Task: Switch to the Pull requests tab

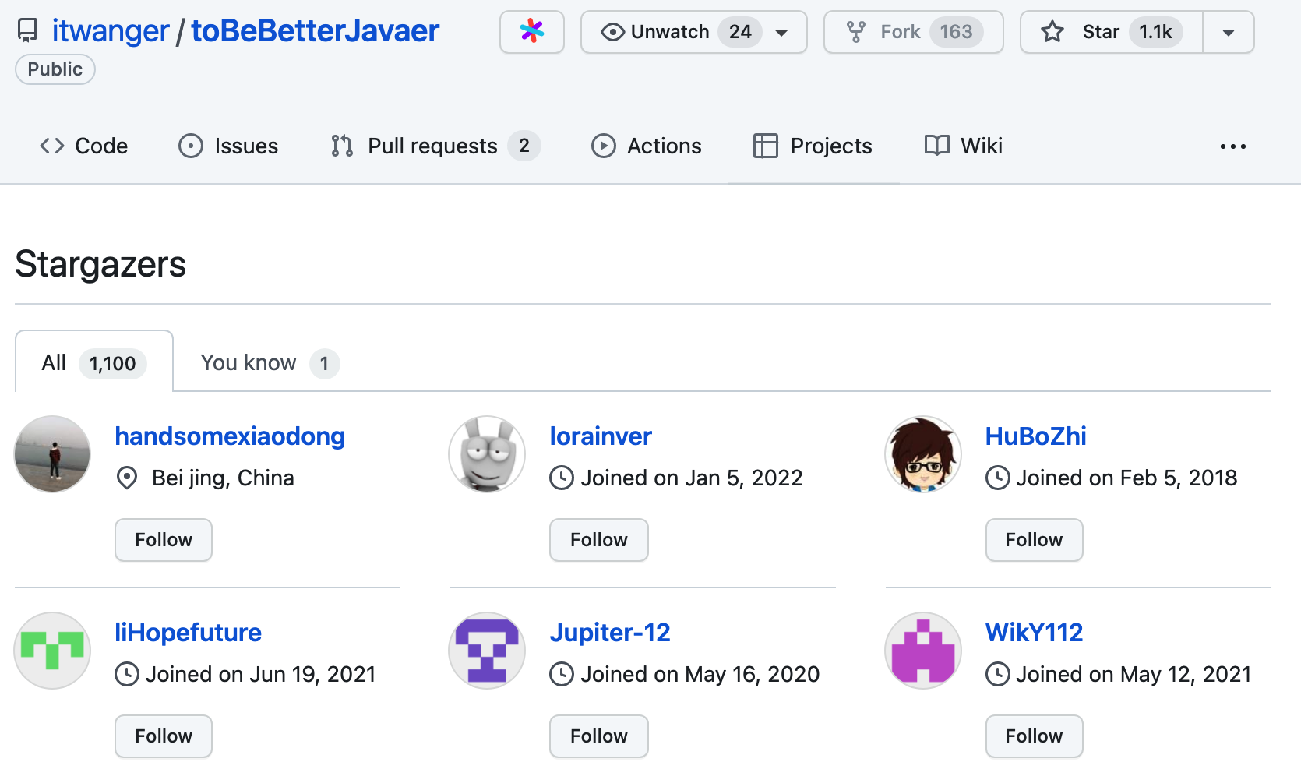Action: point(434,146)
